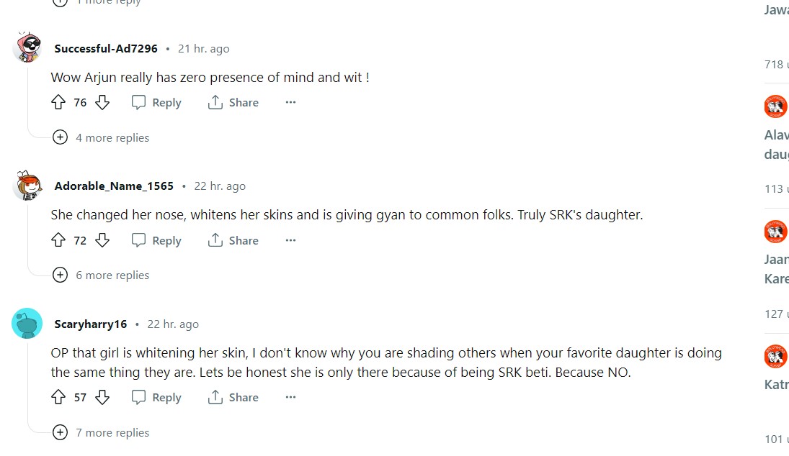
Task: Share the Scaryharry16 comment
Action: click(233, 397)
